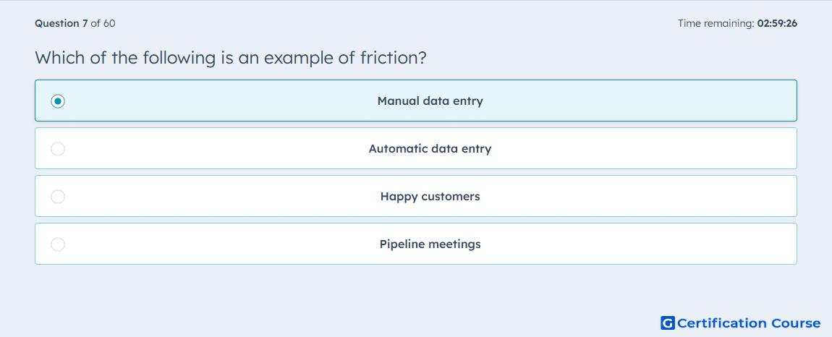Click the 'of 60' total questions text

tap(103, 23)
